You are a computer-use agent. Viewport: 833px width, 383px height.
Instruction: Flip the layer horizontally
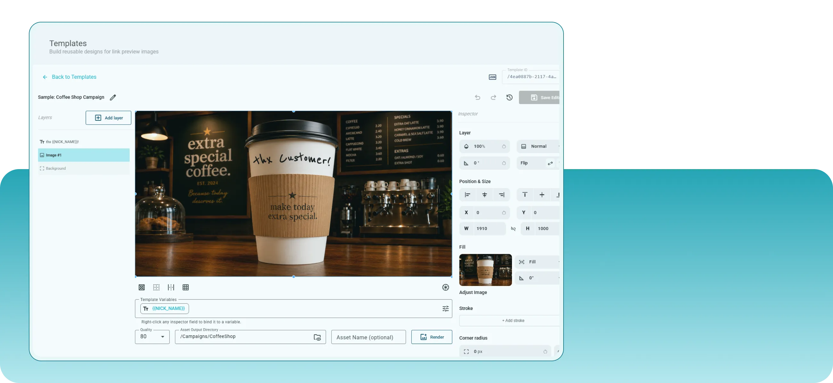[x=550, y=163]
